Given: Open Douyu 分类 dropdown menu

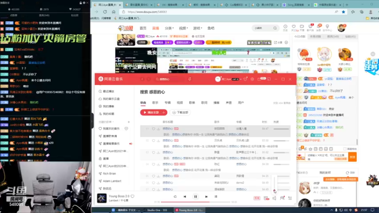Looking at the screenshot, I should (169, 28).
